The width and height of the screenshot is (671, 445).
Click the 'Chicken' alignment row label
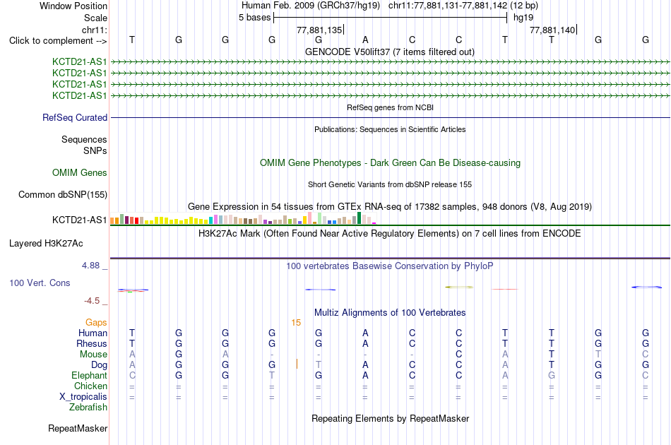(90, 386)
